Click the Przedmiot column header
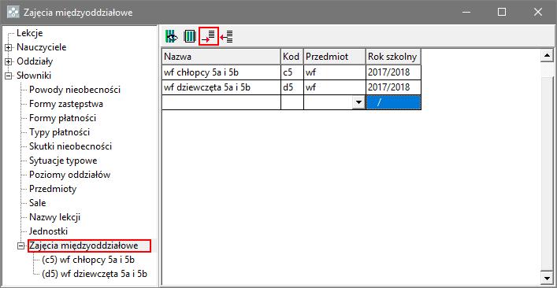The width and height of the screenshot is (557, 288). [x=334, y=57]
